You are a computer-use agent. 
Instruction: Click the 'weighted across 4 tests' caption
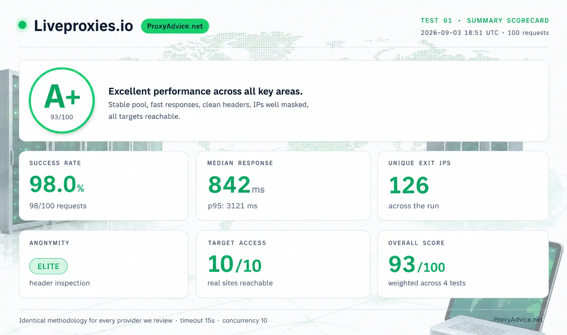(x=427, y=283)
